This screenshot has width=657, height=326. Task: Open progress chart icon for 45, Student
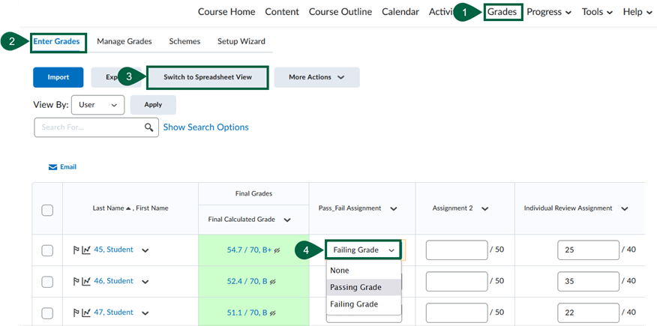[86, 250]
